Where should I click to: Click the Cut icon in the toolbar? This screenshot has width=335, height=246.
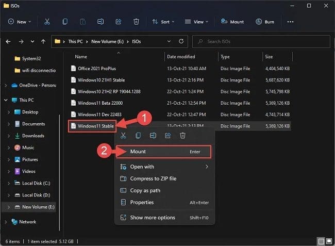coord(47,22)
